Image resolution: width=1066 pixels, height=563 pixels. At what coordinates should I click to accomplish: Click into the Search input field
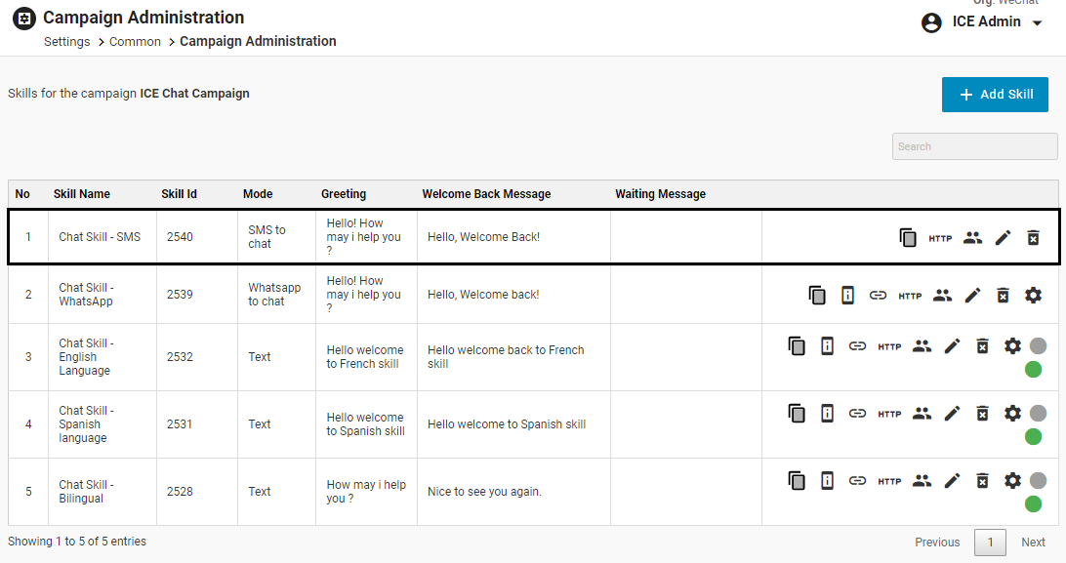(974, 146)
